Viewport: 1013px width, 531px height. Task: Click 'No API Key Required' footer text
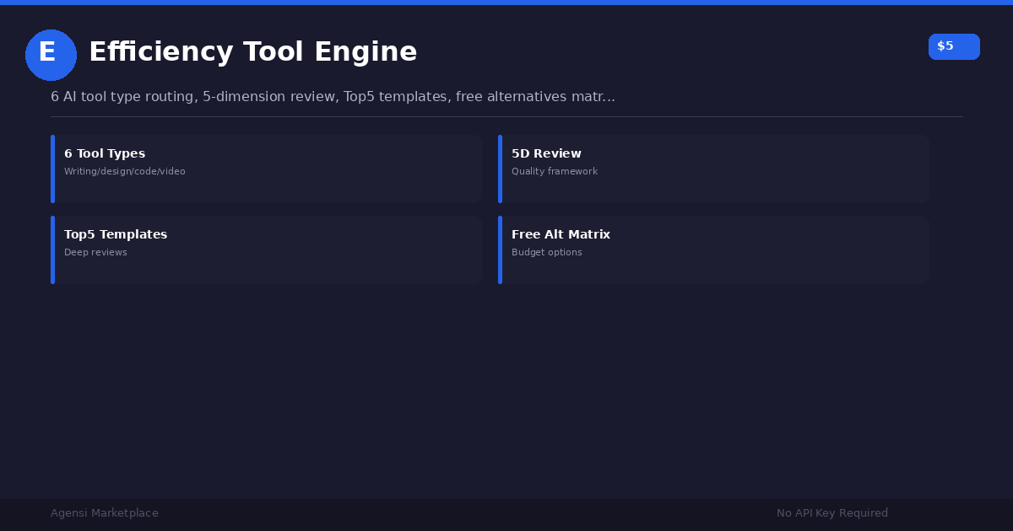point(832,513)
